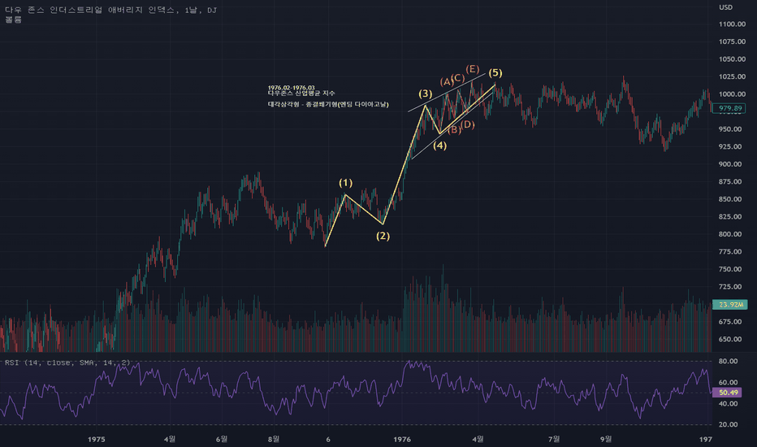Click the 800.00 price axis label
Image resolution: width=757 pixels, height=447 pixels.
(x=730, y=234)
